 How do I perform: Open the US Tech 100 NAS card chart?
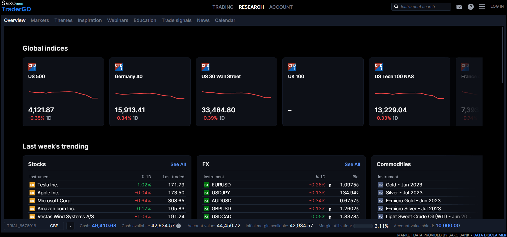(410, 95)
